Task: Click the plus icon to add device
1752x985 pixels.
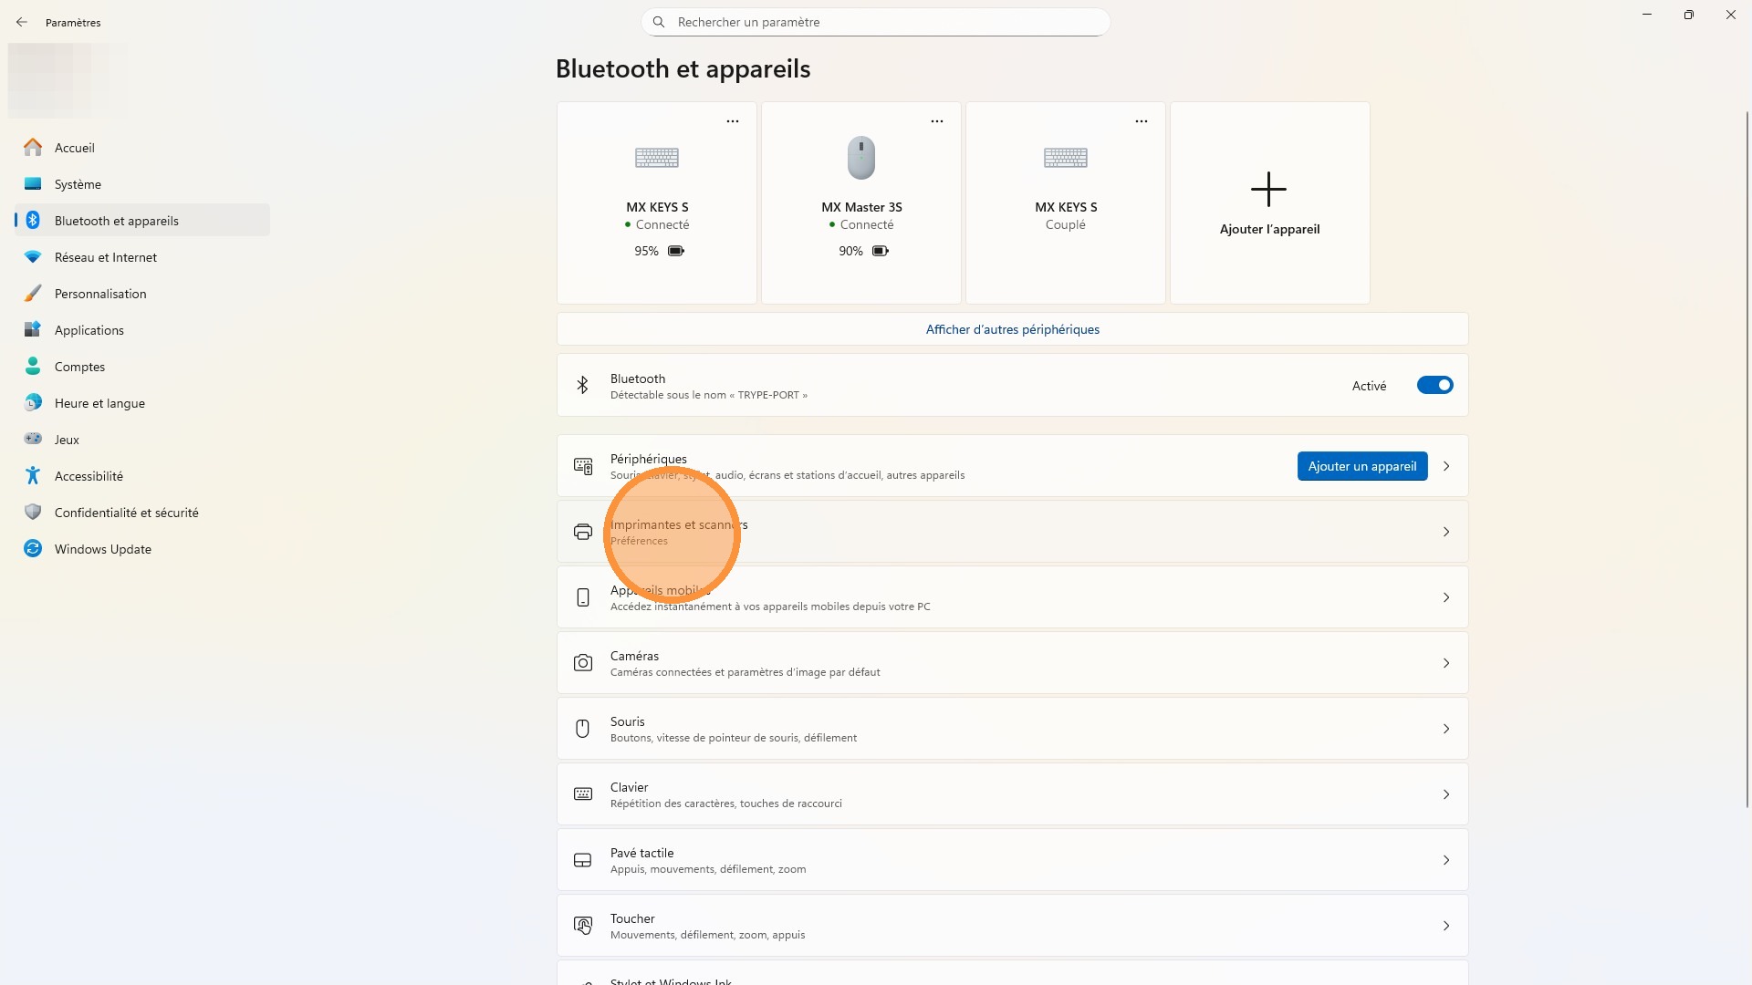Action: tap(1268, 189)
